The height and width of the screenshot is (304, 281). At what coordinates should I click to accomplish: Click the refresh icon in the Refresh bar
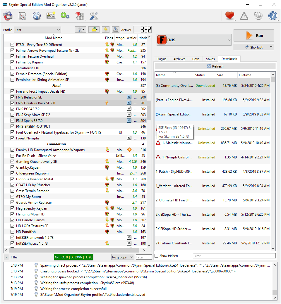pyautogui.click(x=209, y=66)
